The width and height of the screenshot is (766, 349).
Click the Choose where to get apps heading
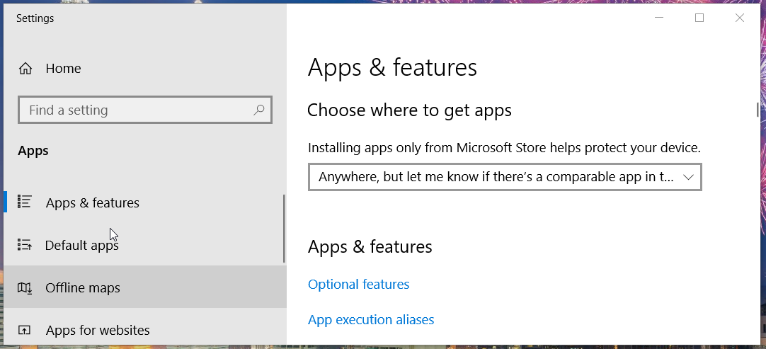coord(409,110)
